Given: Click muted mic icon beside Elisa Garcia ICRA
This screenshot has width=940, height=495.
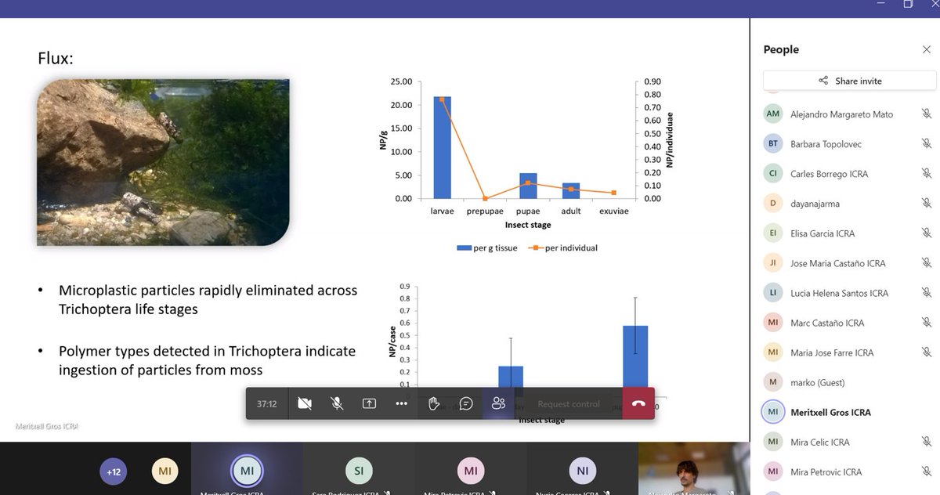Looking at the screenshot, I should [x=926, y=233].
